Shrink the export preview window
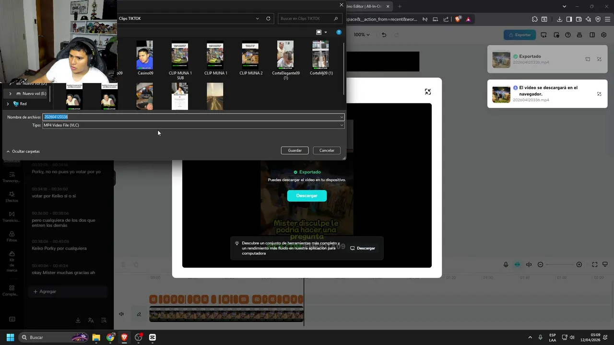 pos(427,92)
